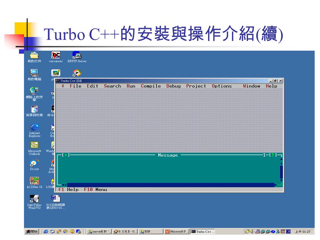Launch Internet Explorer from quick launch

point(46,231)
